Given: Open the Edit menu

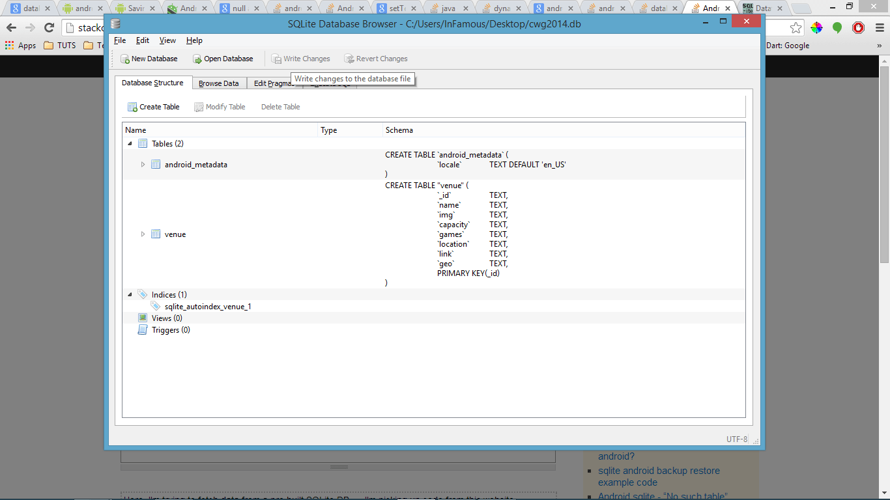Looking at the screenshot, I should tap(142, 40).
